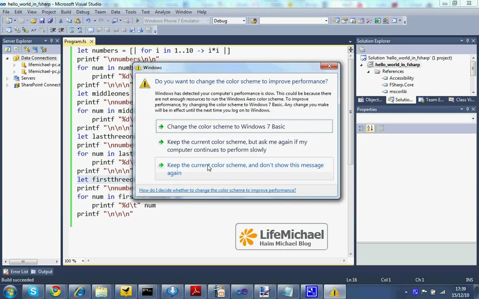Viewport: 479px width, 299px height.
Task: Choose Change the color scheme to Windows 7 Basic
Action: point(244,126)
